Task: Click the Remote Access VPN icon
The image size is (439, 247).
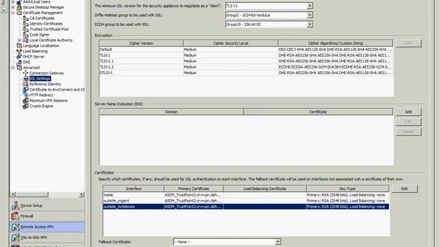Action: (x=15, y=227)
